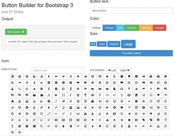
Task: Select the plane icon in the grid
Action: [x=85, y=107]
